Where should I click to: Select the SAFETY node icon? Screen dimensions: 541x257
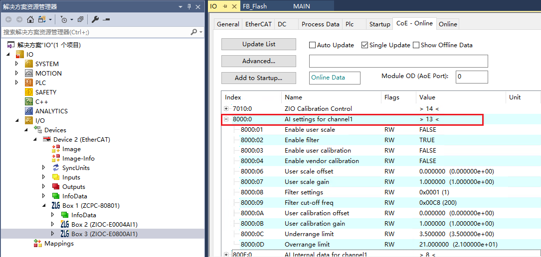point(29,92)
